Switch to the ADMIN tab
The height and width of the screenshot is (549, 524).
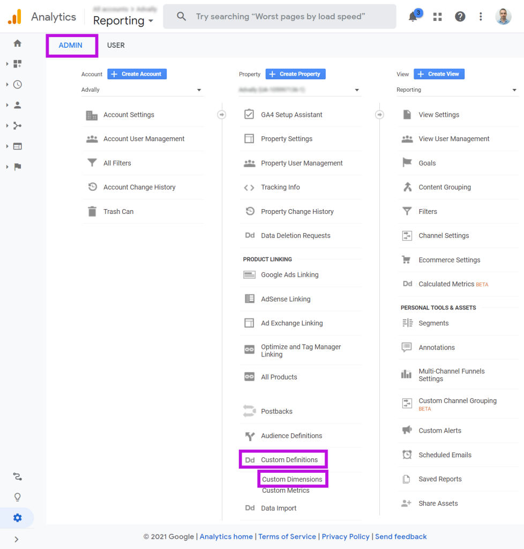(71, 45)
